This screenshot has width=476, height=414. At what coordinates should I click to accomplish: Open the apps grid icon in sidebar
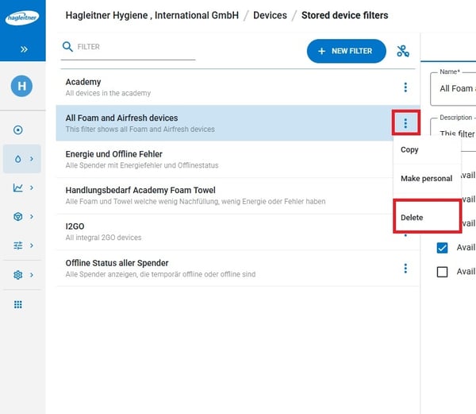pos(18,304)
